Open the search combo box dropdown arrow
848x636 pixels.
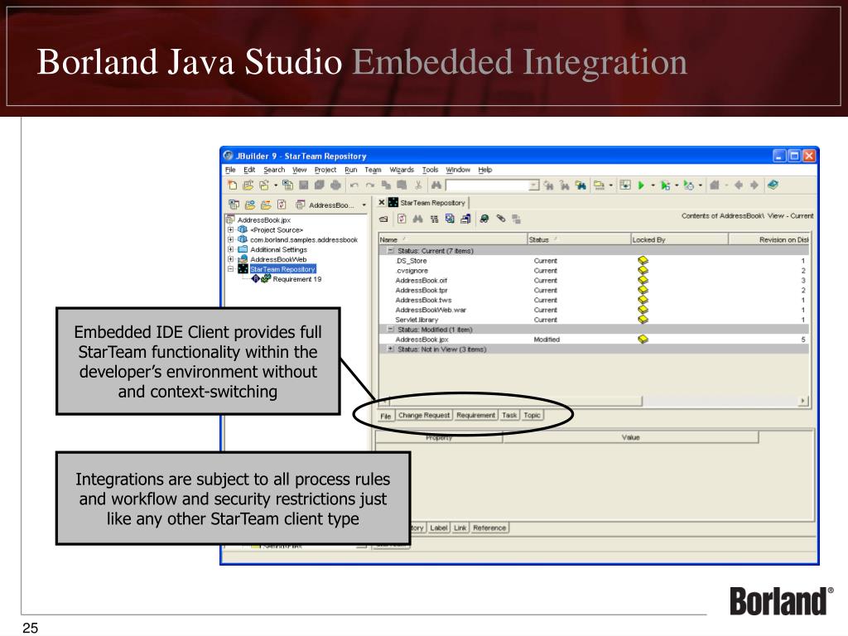tap(534, 185)
